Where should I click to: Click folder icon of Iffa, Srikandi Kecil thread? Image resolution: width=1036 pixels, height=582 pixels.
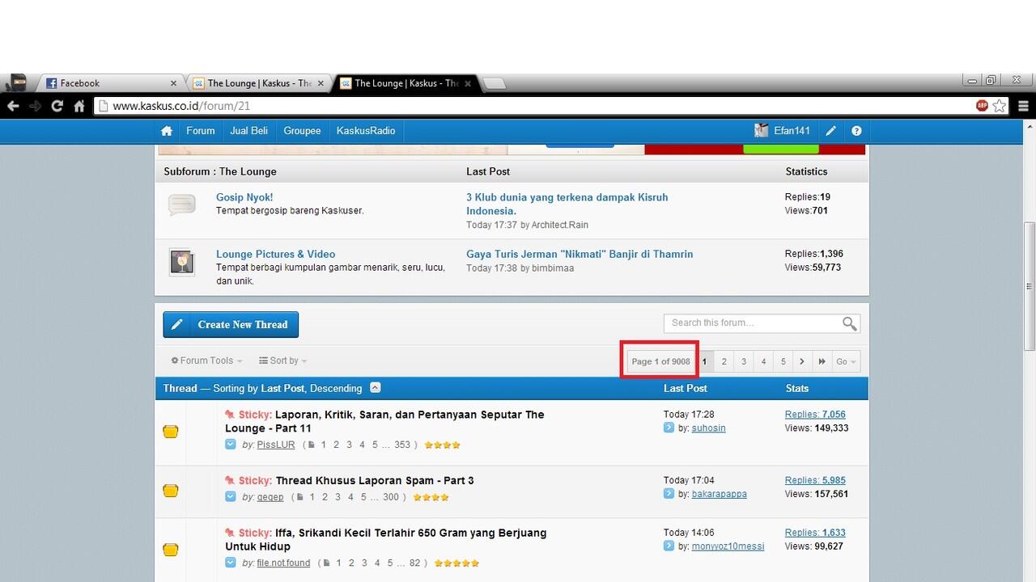[x=170, y=549]
